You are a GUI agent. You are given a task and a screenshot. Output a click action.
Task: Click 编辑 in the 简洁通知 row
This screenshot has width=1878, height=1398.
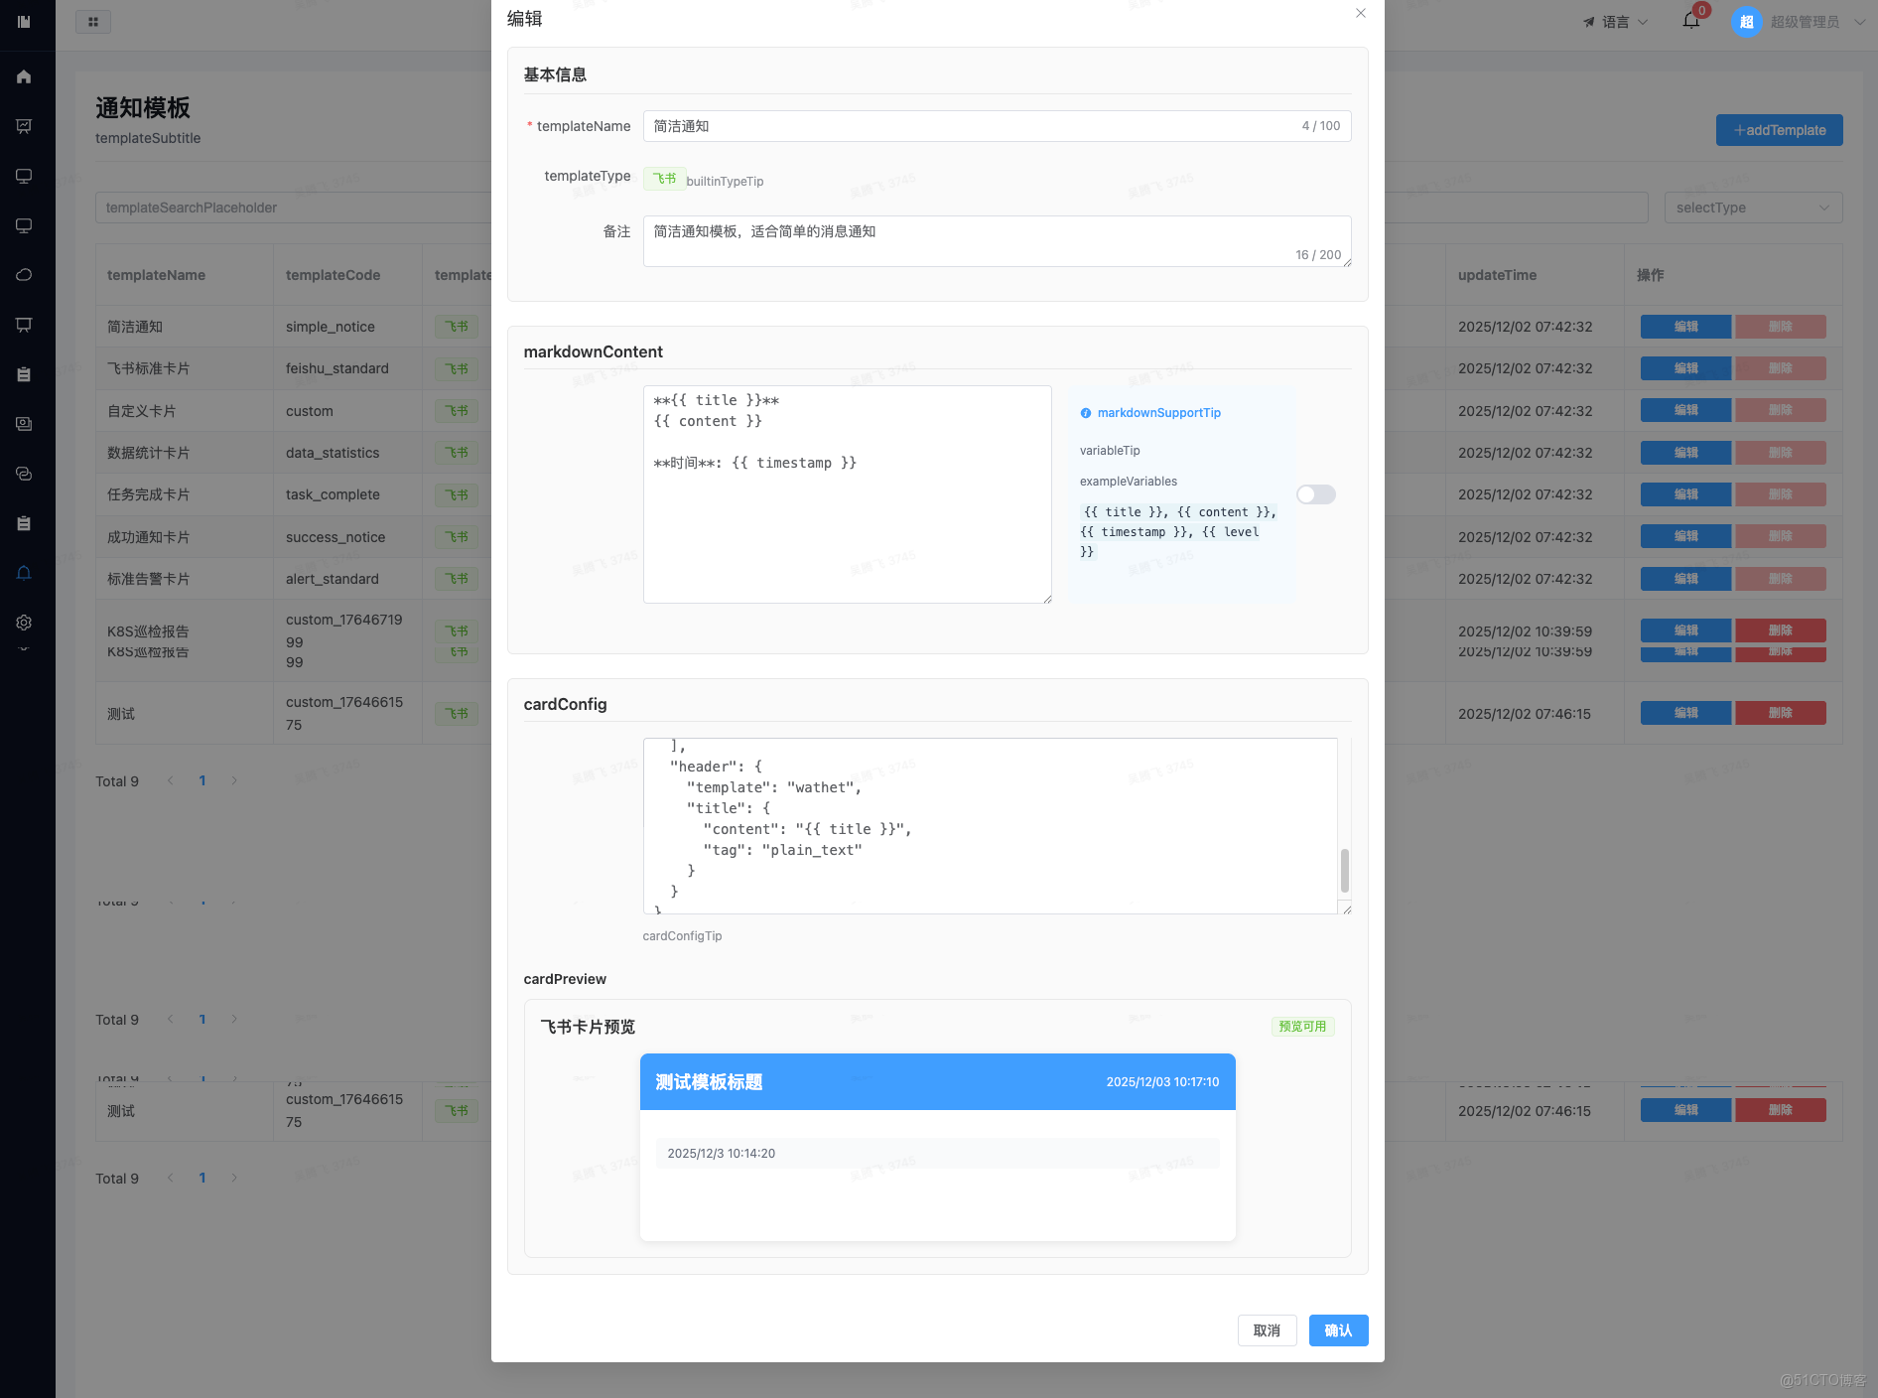click(x=1686, y=327)
